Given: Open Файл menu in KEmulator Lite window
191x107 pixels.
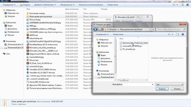Looking at the screenshot, I should point(118,21).
